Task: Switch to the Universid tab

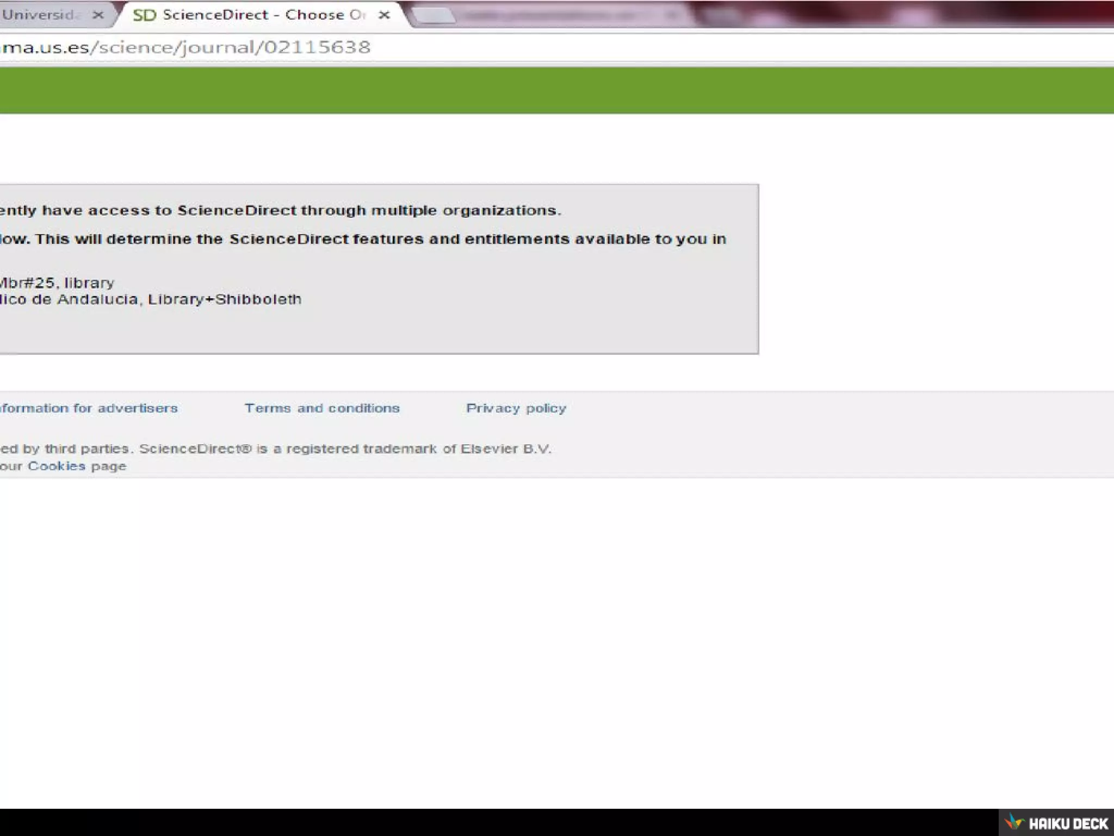Action: 41,15
